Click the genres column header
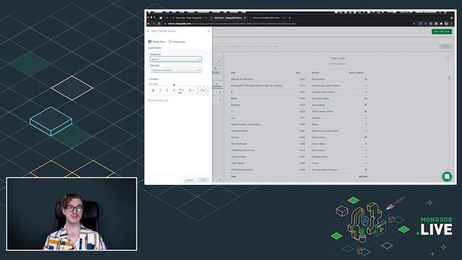 (x=315, y=72)
